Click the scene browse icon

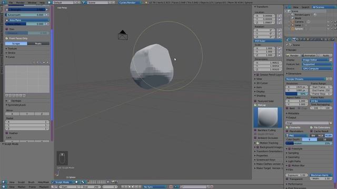pos(84,3)
